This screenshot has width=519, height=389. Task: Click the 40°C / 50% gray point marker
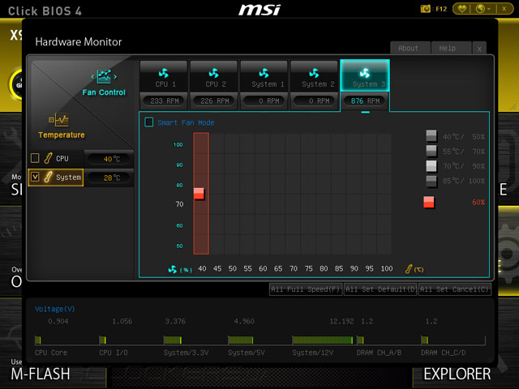click(x=431, y=136)
